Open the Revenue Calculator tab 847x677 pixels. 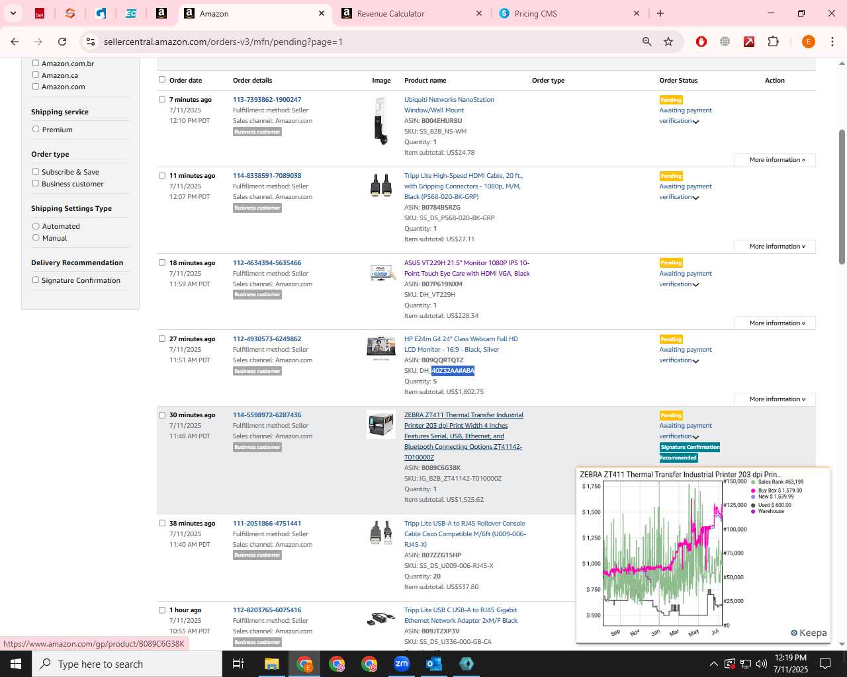[412, 13]
